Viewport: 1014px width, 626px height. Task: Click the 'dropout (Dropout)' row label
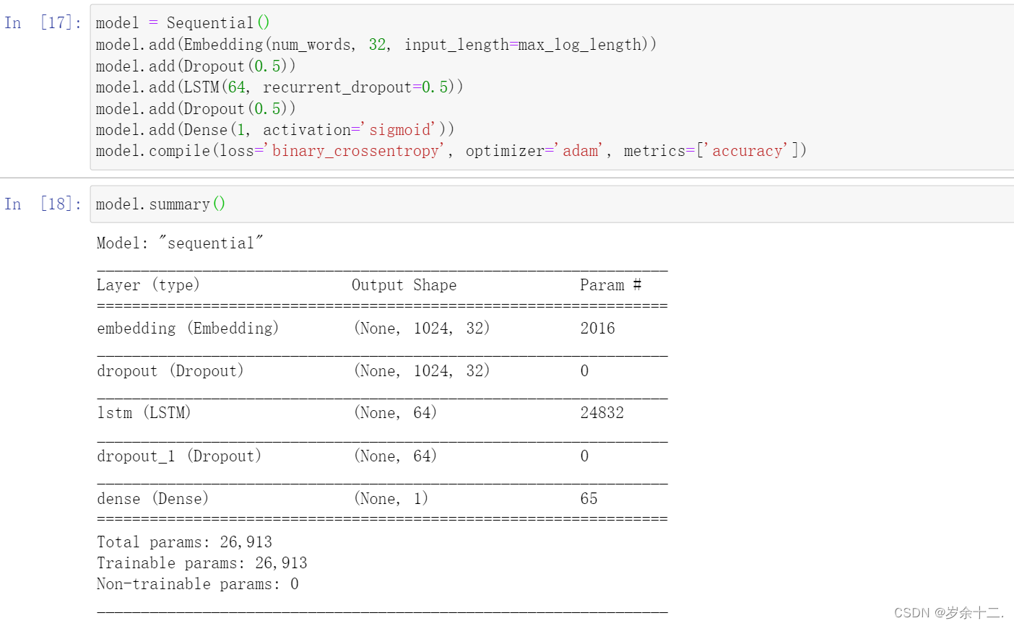[x=170, y=371]
